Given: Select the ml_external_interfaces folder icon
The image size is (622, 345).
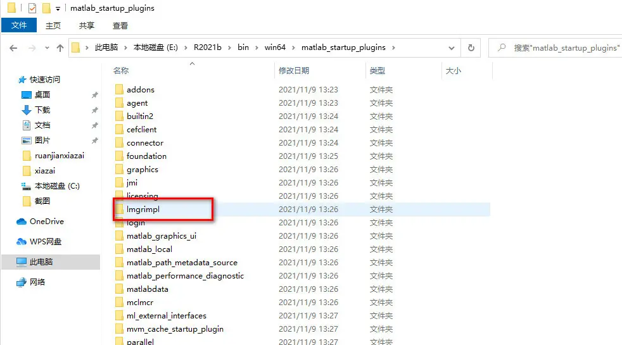Looking at the screenshot, I should click(x=119, y=315).
